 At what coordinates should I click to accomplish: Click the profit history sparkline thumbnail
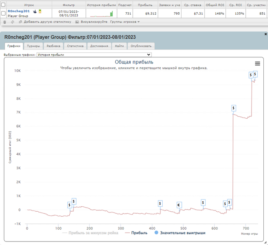(x=101, y=14)
